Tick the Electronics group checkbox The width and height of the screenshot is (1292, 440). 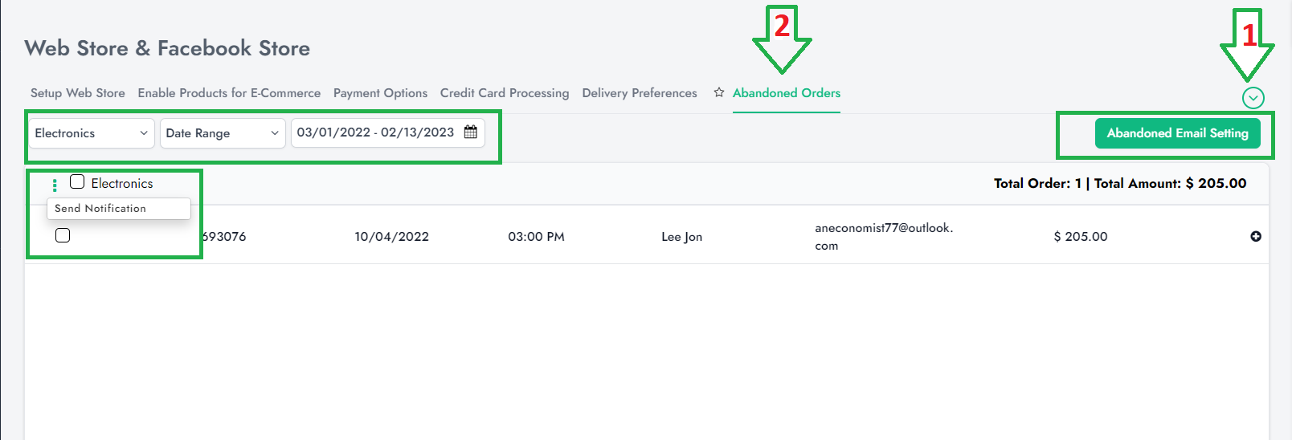click(77, 182)
